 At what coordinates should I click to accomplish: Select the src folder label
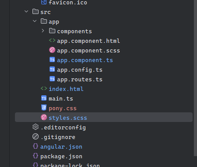tap(46, 12)
